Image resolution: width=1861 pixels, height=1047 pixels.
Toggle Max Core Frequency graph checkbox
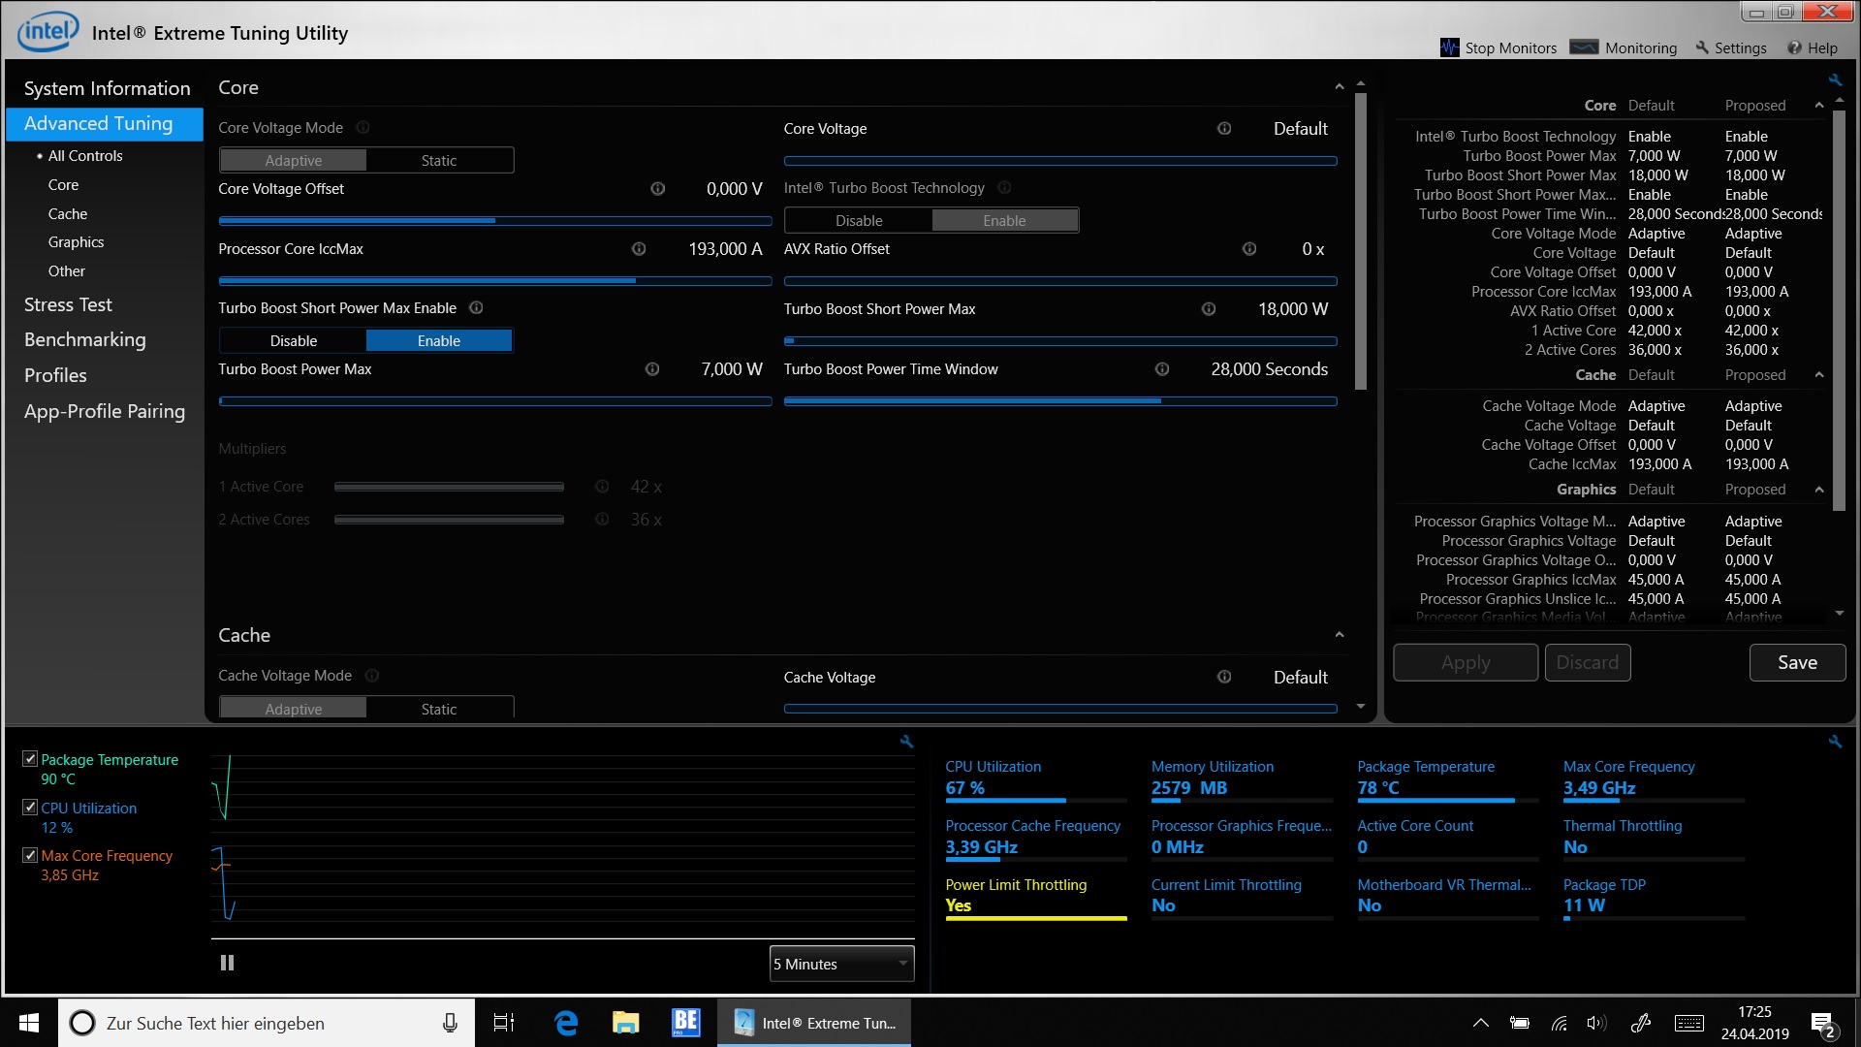tap(30, 855)
